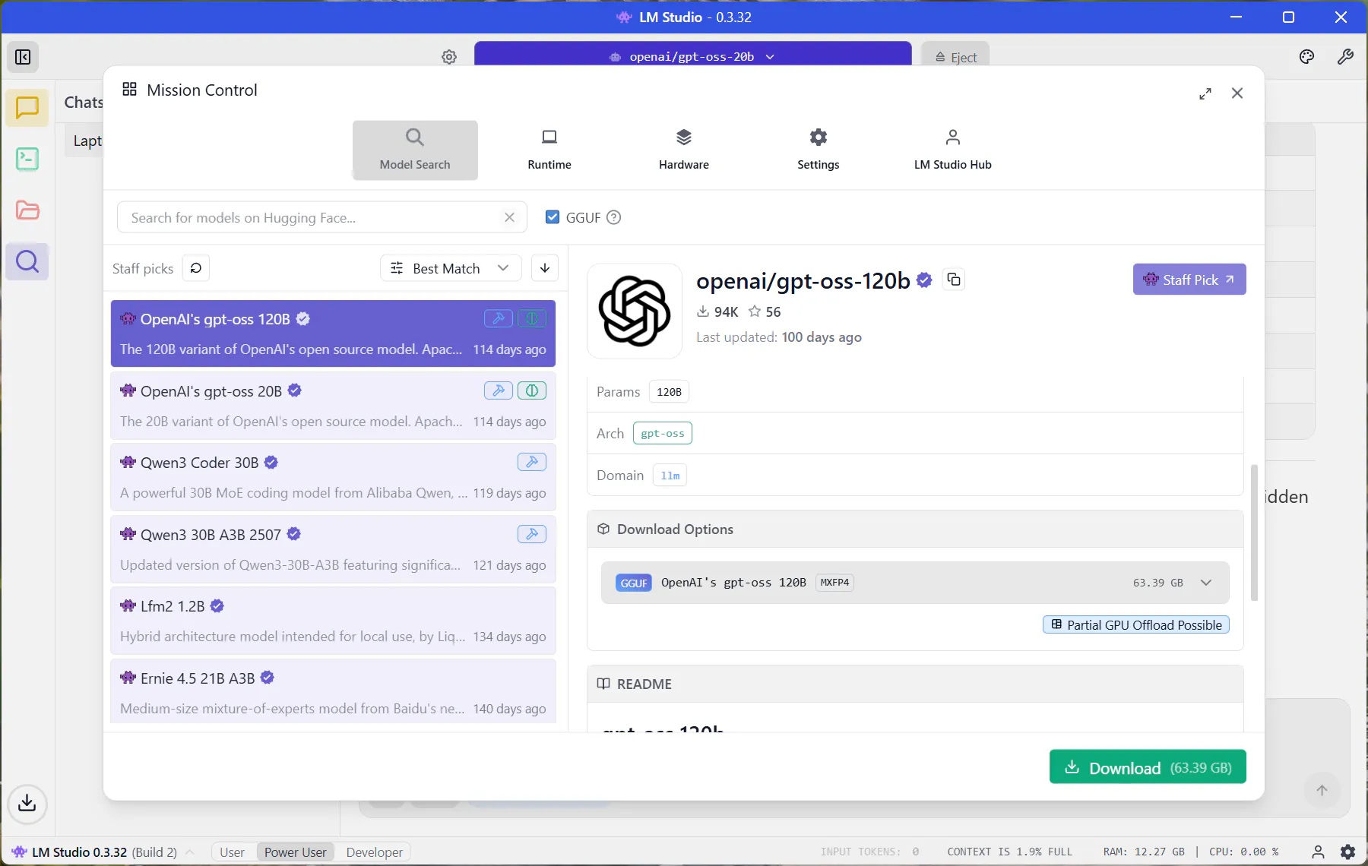Copy the openai/gpt-oss-120b model name
The width and height of the screenshot is (1368, 866).
click(x=954, y=280)
